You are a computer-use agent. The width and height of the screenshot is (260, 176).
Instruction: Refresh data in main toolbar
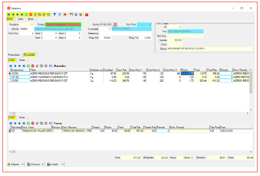(48, 14)
